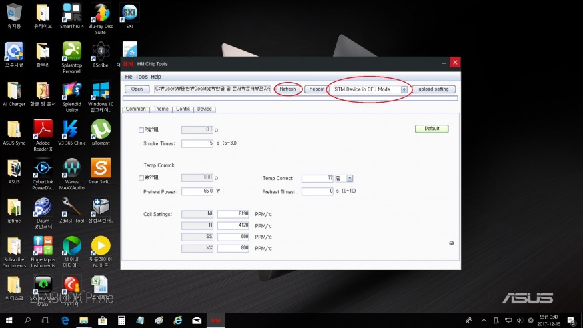This screenshot has height=328, width=583.
Task: Click the upload setting button
Action: pyautogui.click(x=434, y=89)
